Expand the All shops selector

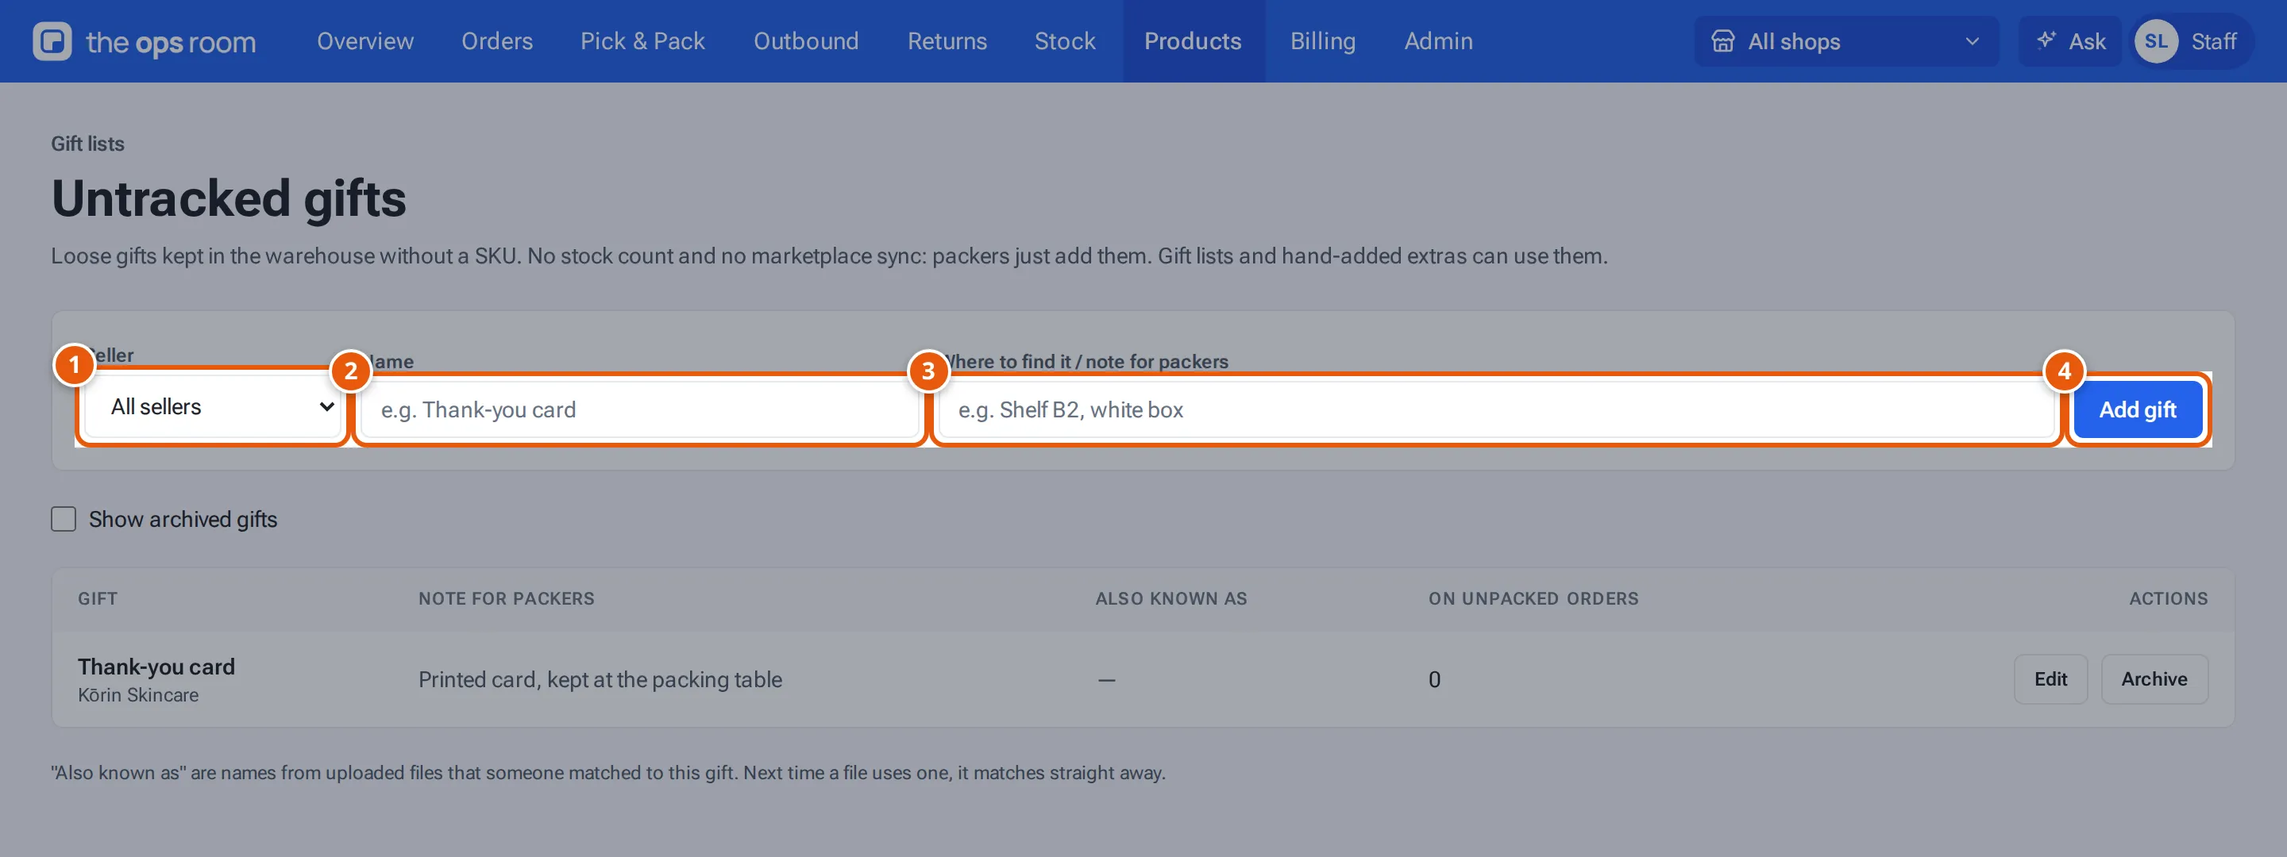point(1845,40)
